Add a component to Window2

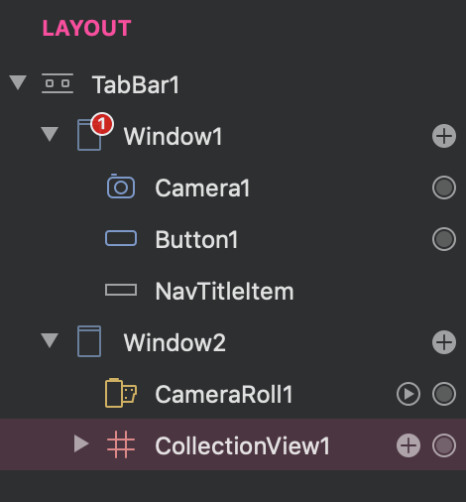(444, 342)
